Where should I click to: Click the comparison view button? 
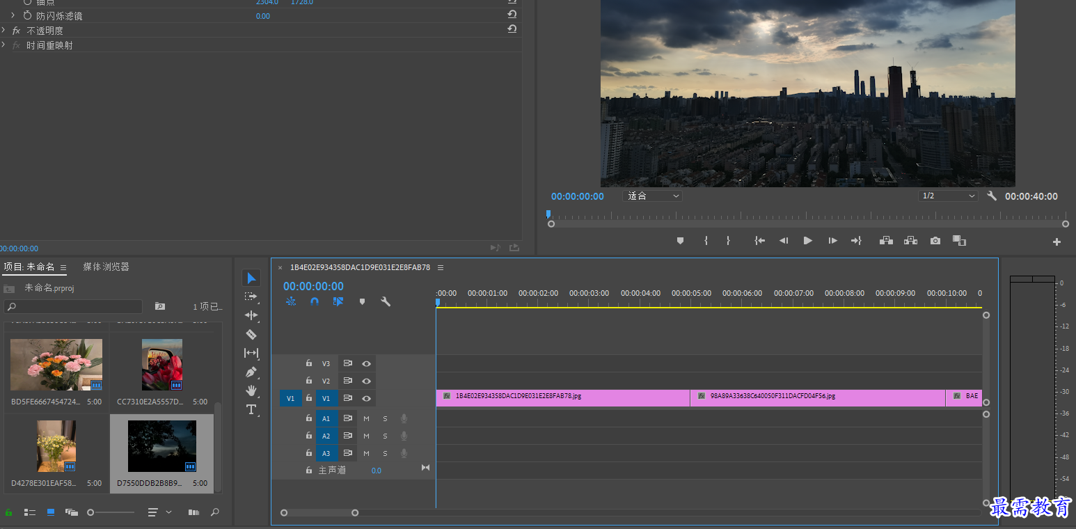[960, 241]
